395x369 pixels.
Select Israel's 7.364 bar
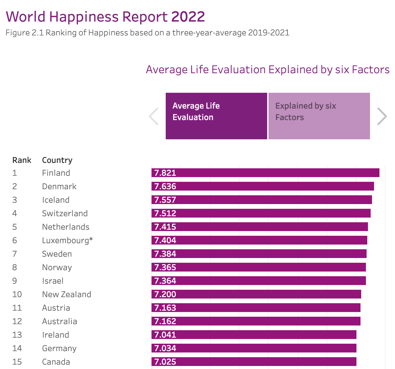[259, 281]
